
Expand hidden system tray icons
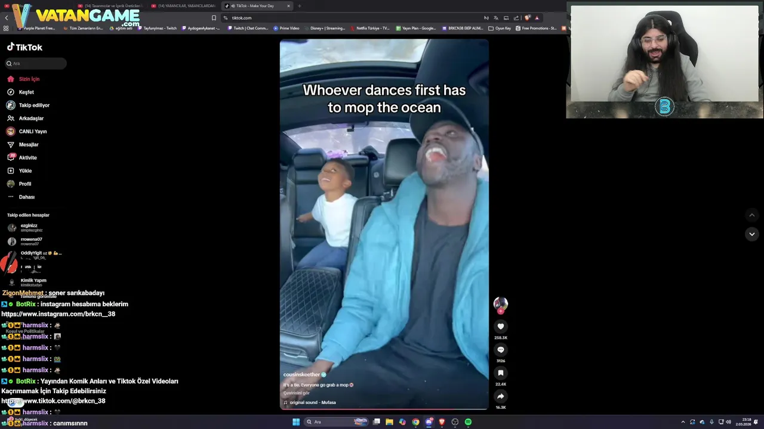click(x=683, y=422)
